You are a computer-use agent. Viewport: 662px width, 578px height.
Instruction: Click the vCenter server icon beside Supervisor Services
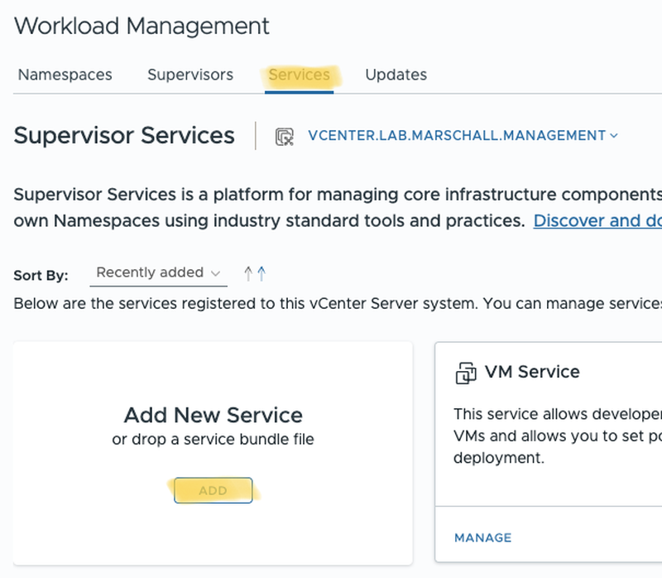tap(285, 136)
